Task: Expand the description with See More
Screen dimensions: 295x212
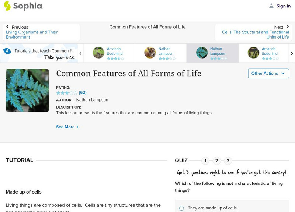Action: 67,127
